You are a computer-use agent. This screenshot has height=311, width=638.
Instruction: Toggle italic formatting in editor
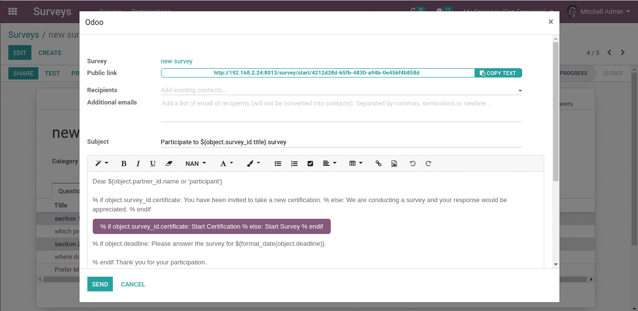pos(138,163)
